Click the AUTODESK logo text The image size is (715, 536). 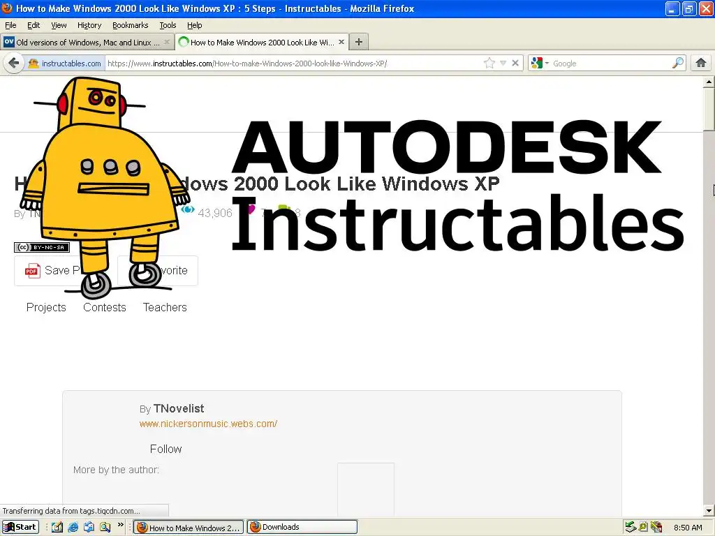447,147
